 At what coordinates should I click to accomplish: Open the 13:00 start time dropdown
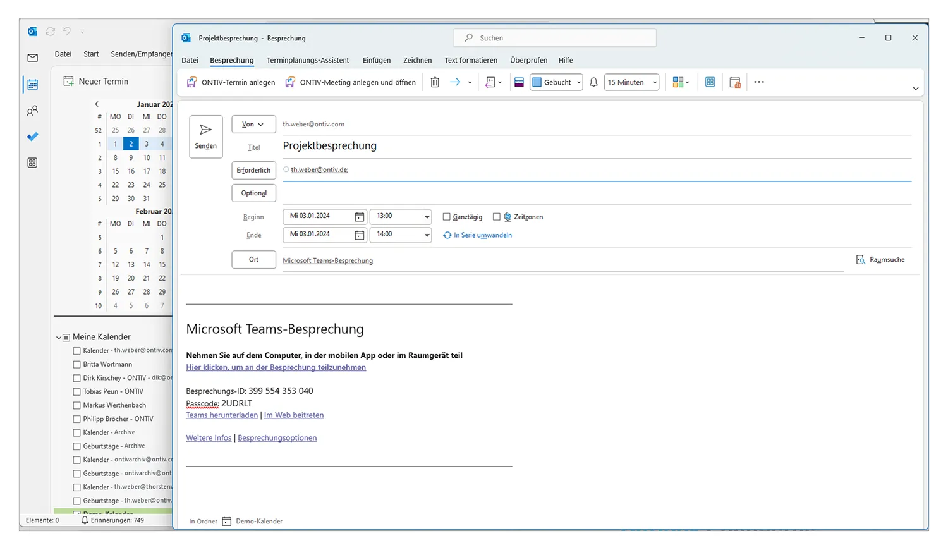pos(427,217)
